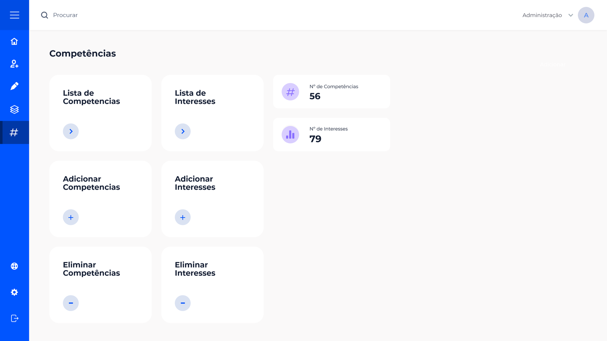The width and height of the screenshot is (607, 341).
Task: Click the user avatar labeled A
Action: (586, 15)
